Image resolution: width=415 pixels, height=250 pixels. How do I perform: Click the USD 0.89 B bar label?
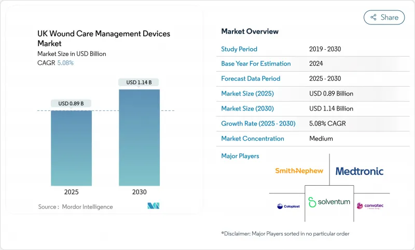click(x=71, y=104)
